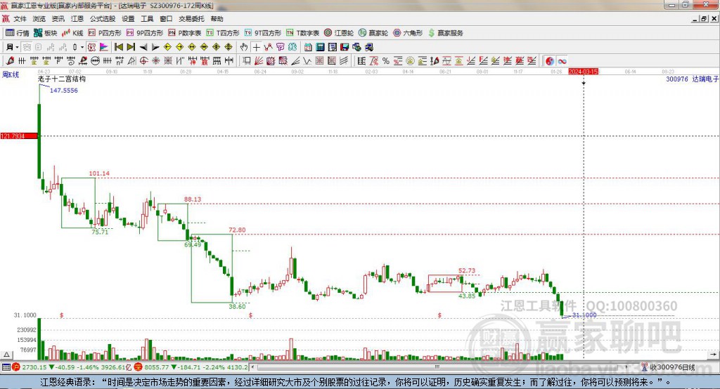Click the 老子十二宫结构 indicator label
Image resolution: width=720 pixels, height=389 pixels.
click(x=62, y=79)
